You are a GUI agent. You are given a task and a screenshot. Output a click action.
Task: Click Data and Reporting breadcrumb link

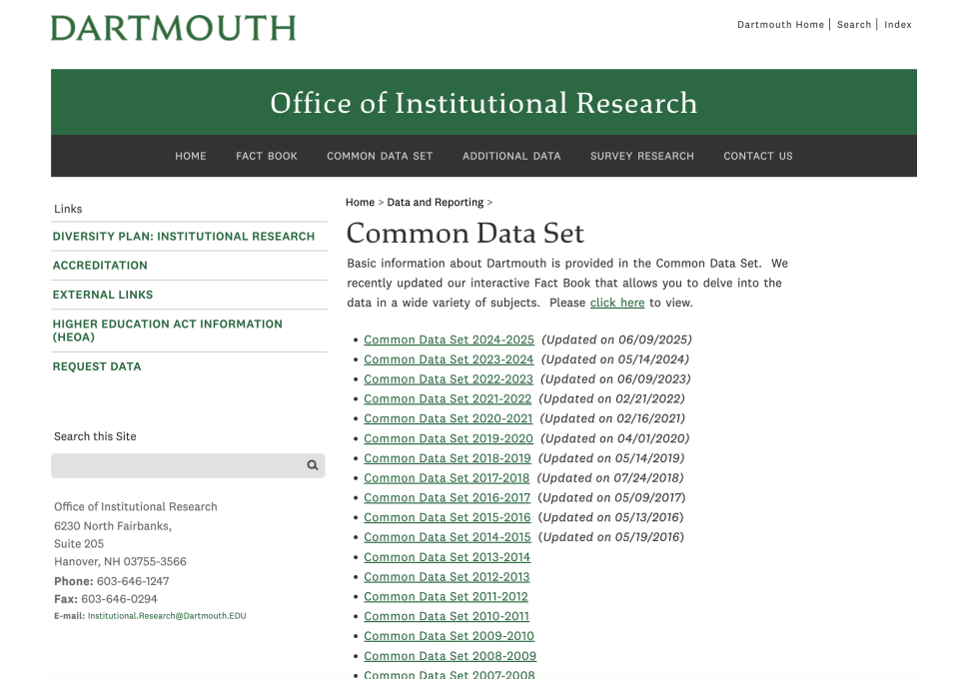pos(435,203)
